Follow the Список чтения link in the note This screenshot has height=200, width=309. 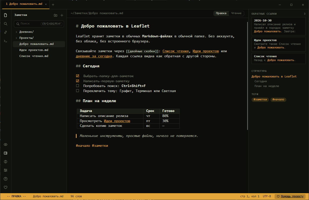175,51
